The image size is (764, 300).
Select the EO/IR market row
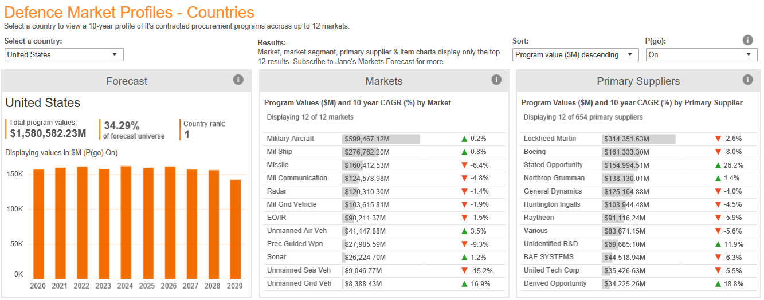(x=384, y=218)
